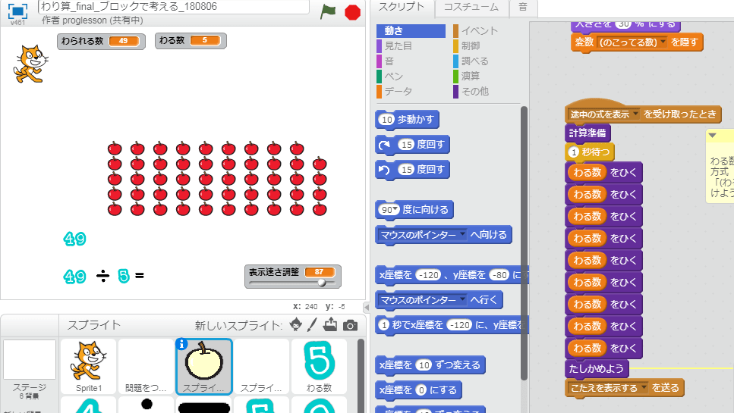The width and height of the screenshot is (734, 413).
Task: Choose new sprite from library icon
Action: tap(296, 324)
